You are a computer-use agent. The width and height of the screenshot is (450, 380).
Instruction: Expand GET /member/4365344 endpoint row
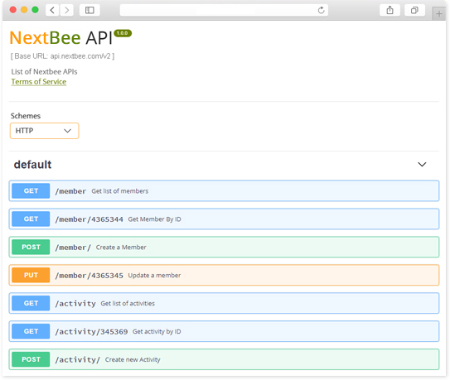[x=224, y=219]
